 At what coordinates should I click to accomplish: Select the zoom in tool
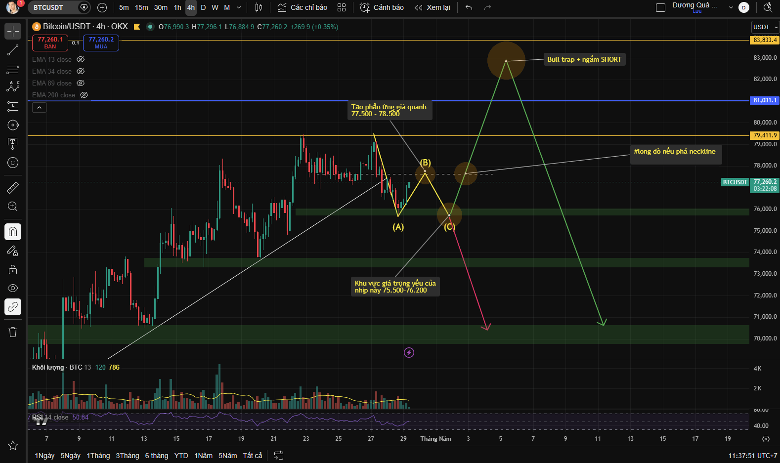(13, 207)
